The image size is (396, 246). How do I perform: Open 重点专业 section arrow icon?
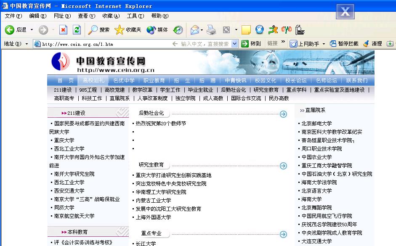283,234
